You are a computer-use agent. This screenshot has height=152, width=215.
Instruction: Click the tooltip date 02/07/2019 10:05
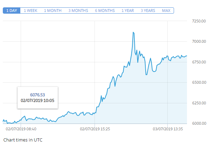tap(37, 100)
